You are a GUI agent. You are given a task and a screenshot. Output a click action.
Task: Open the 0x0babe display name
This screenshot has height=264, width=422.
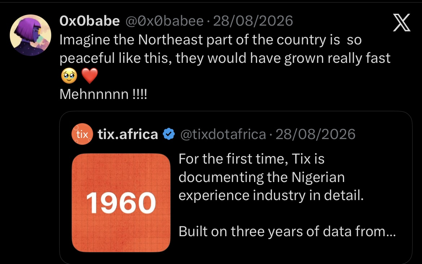pyautogui.click(x=90, y=21)
